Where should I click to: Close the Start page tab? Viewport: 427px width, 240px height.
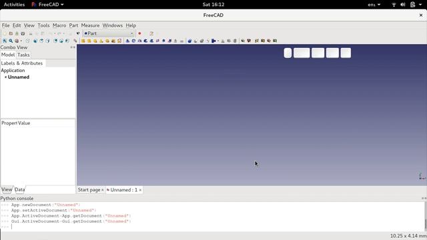(x=103, y=190)
